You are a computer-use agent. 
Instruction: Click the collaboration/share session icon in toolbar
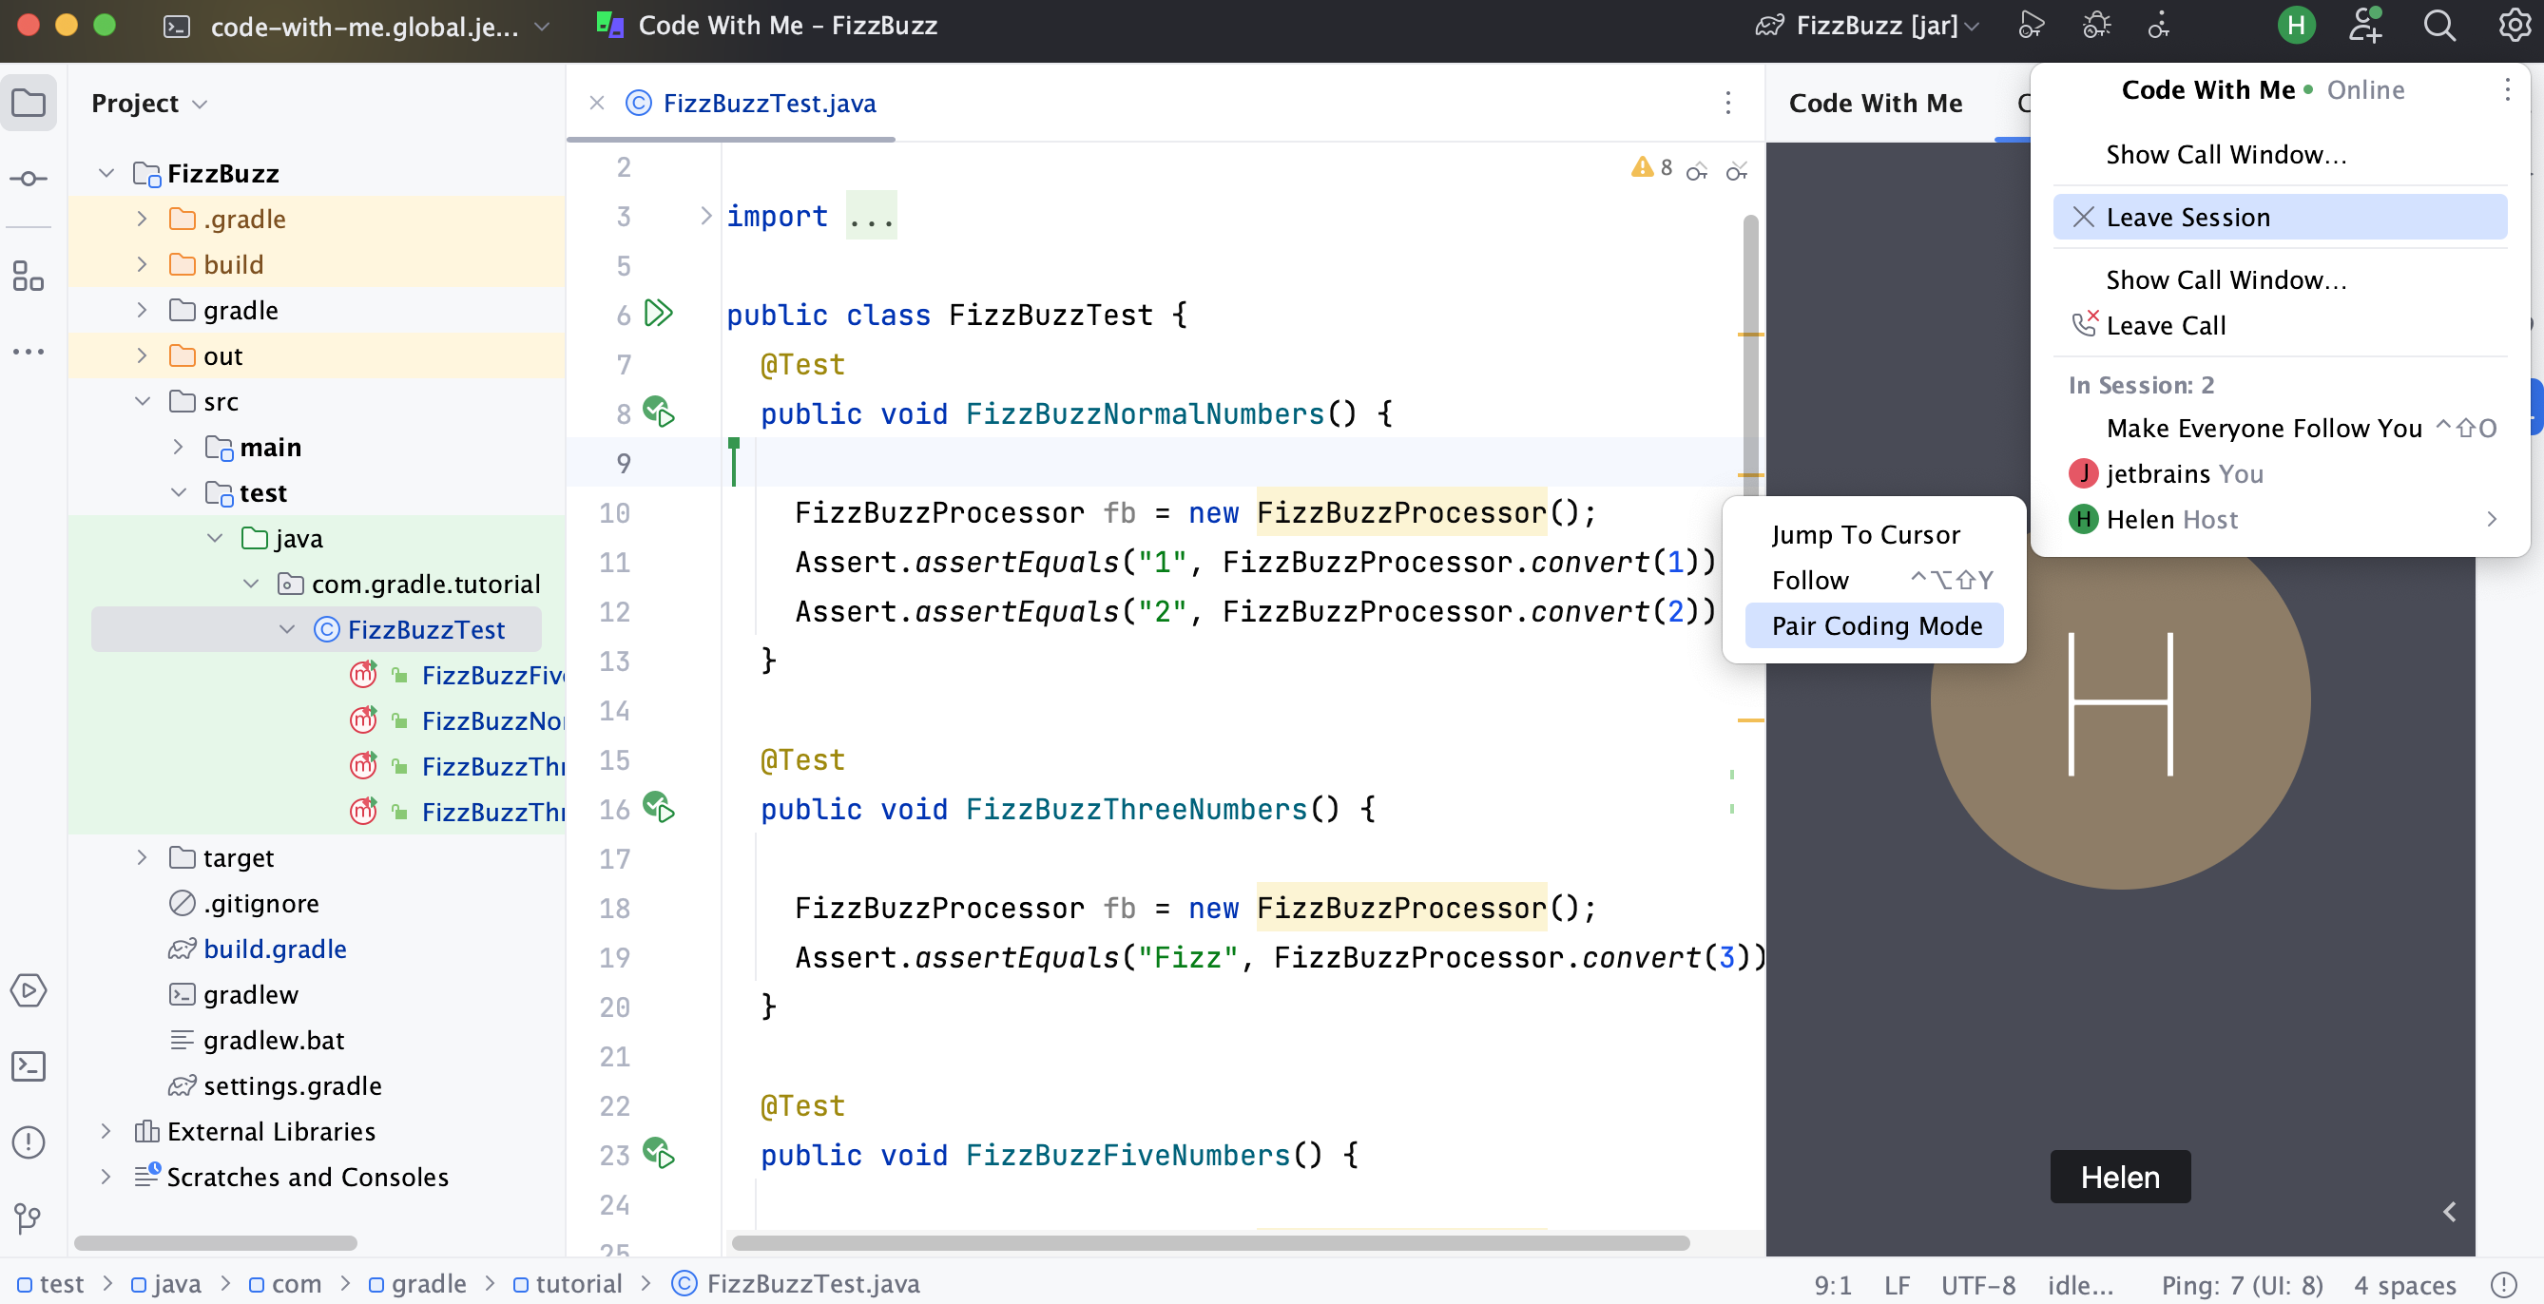pos(2364,23)
